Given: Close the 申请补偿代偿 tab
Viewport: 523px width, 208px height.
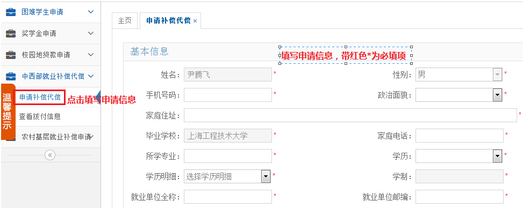Looking at the screenshot, I should 195,21.
